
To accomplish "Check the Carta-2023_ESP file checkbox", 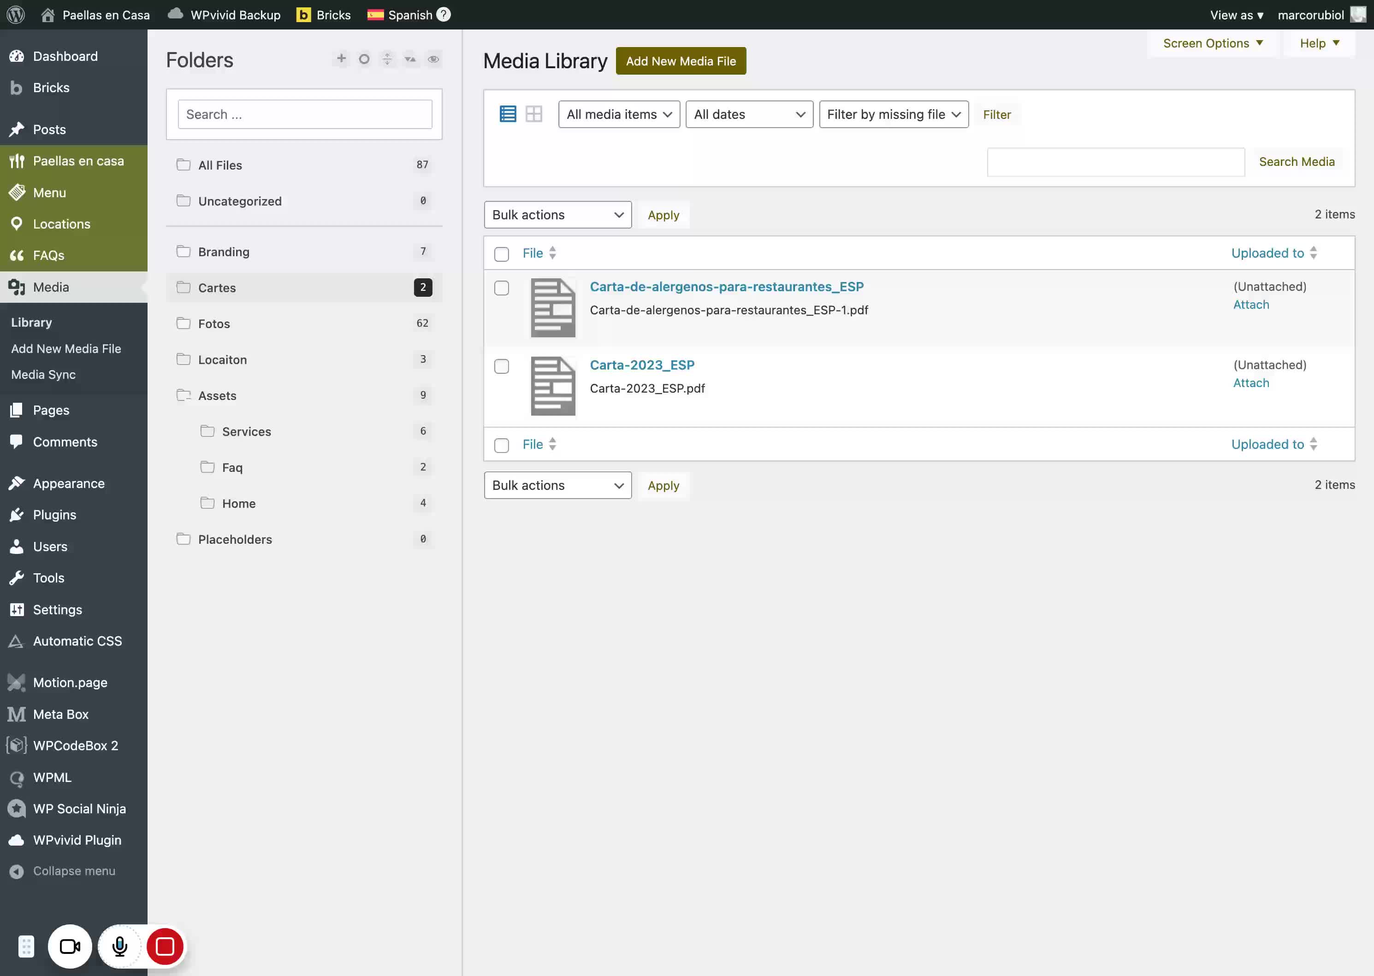I will [502, 366].
